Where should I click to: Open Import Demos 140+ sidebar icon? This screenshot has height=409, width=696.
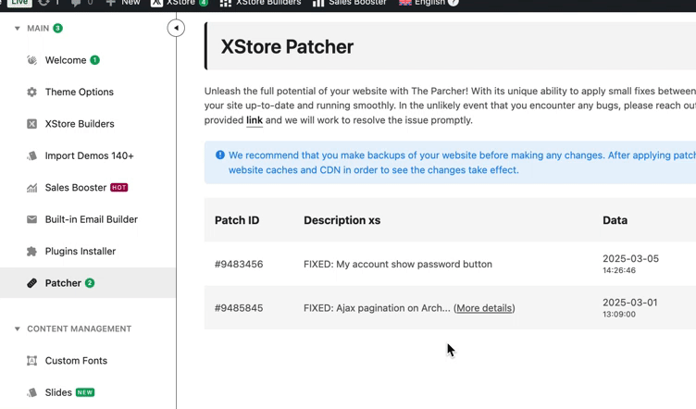pyautogui.click(x=32, y=155)
